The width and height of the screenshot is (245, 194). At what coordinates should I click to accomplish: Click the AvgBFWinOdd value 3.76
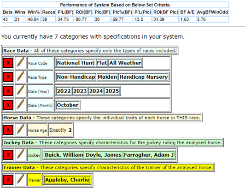point(212,19)
